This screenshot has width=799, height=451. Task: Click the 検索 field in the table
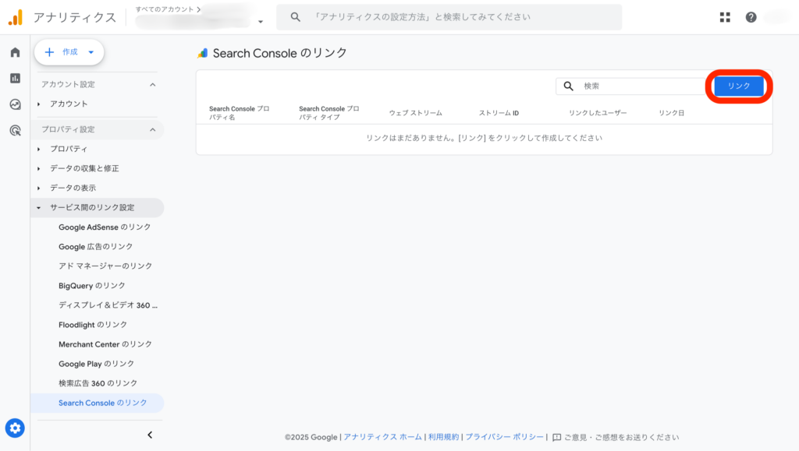click(x=640, y=86)
